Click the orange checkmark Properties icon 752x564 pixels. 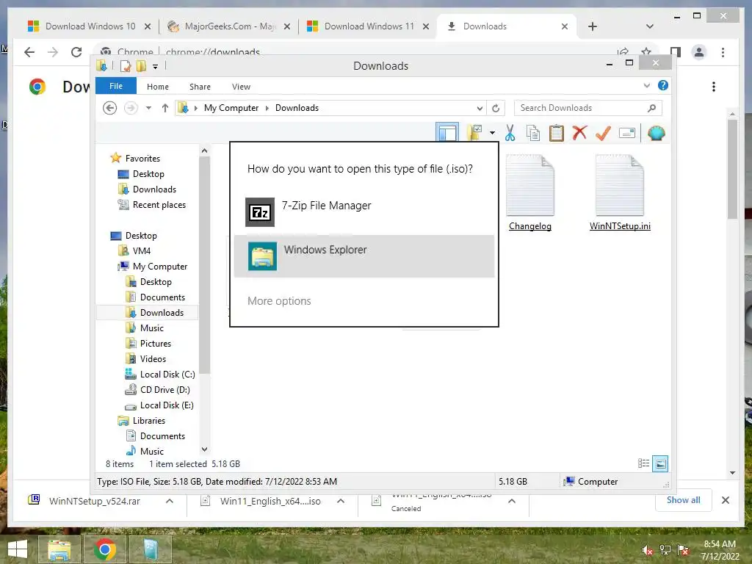tap(603, 133)
